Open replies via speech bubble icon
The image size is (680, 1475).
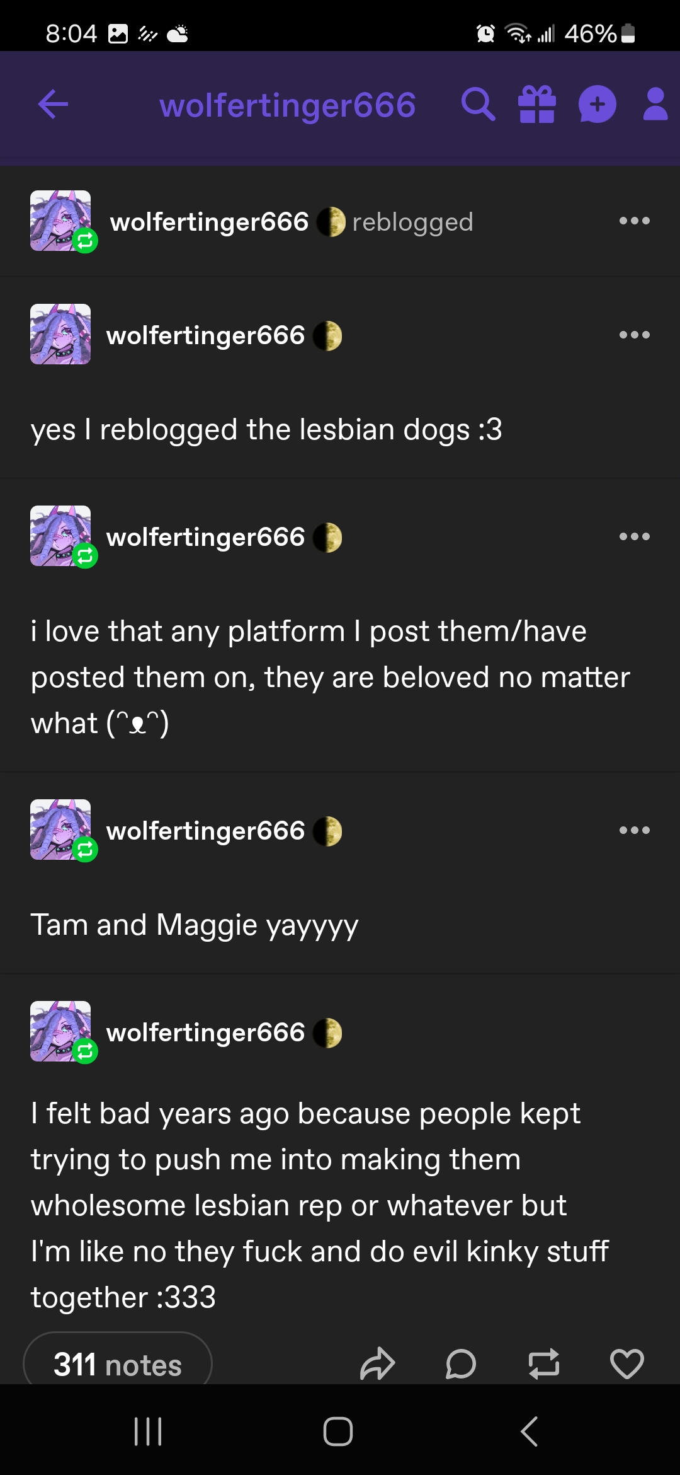(x=461, y=1364)
